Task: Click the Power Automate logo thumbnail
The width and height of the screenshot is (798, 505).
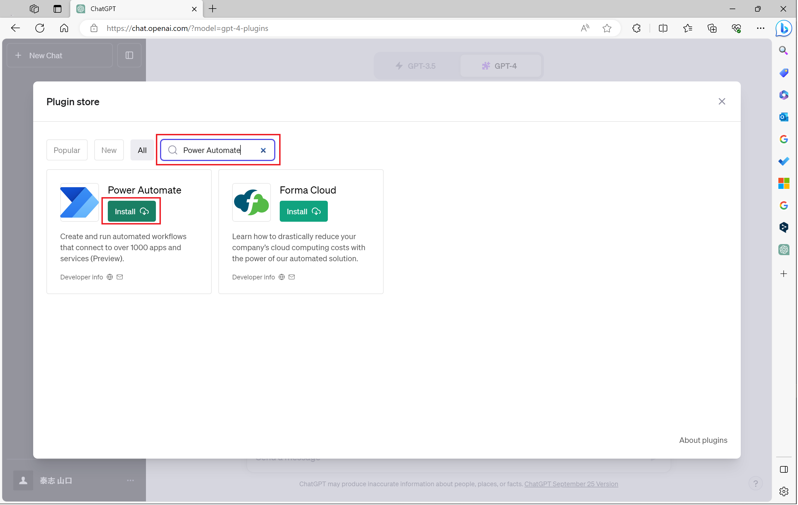Action: point(80,202)
